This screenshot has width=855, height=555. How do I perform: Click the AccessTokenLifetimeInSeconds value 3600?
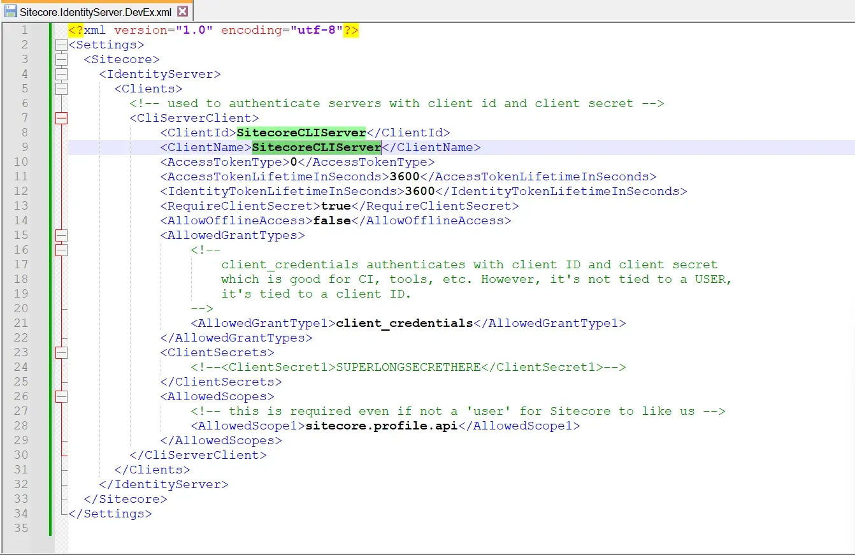coord(405,177)
